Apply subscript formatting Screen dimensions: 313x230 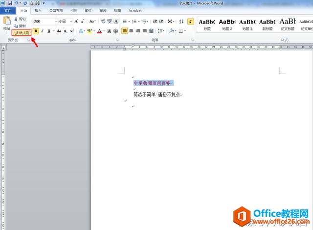click(66, 31)
